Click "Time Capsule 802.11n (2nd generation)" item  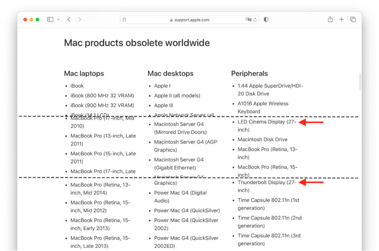click(269, 222)
